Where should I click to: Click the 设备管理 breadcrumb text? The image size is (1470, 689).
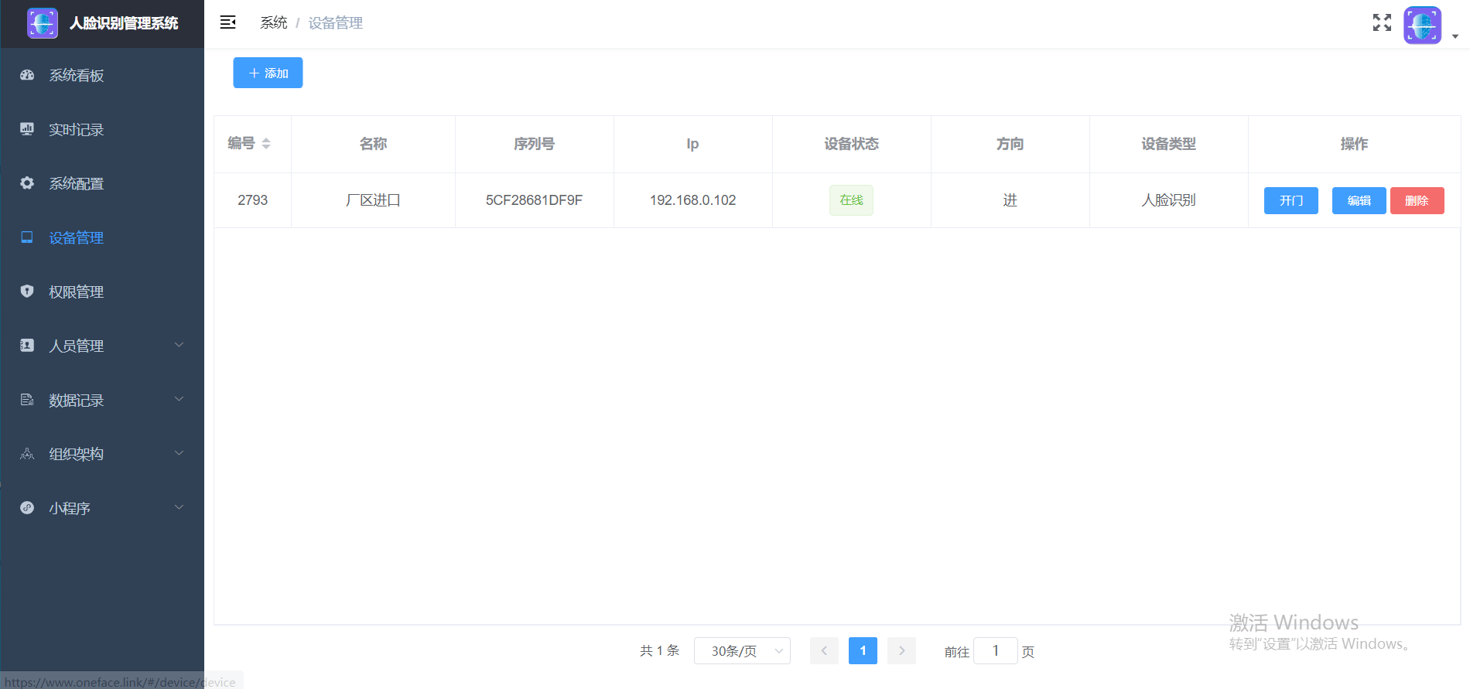tap(335, 23)
